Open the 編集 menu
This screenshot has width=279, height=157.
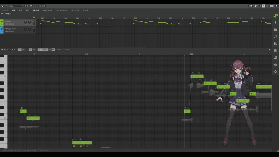(14, 10)
